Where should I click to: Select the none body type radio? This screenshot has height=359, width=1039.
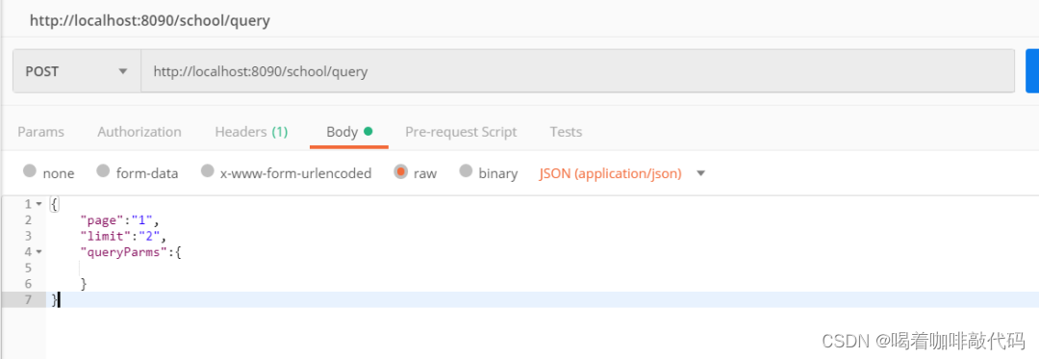(x=29, y=171)
